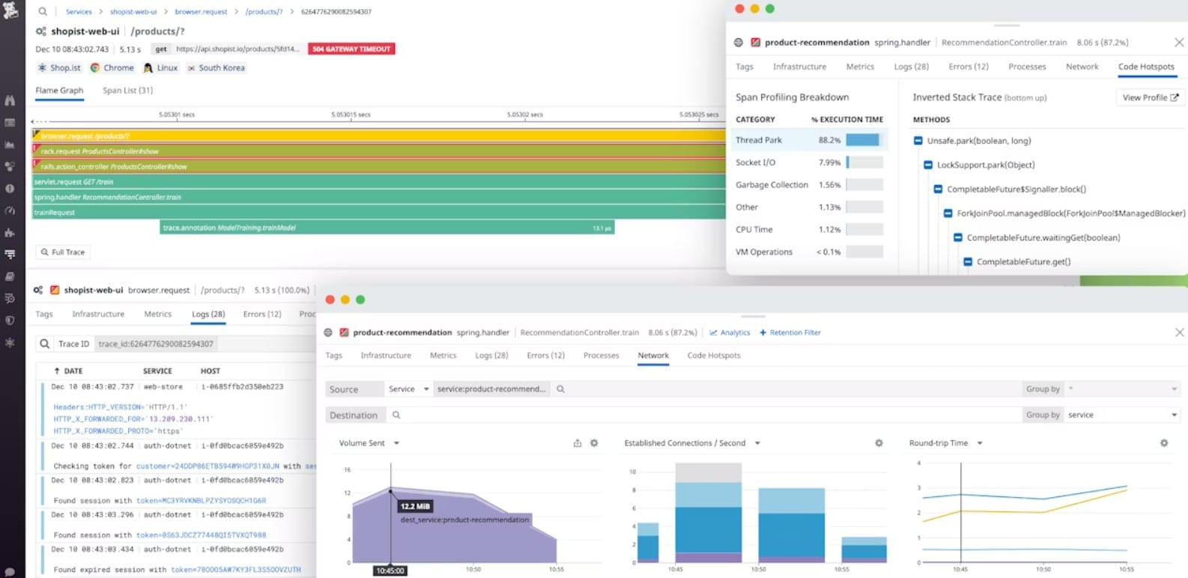This screenshot has width=1188, height=578.
Task: Click the Full Trace button
Action: click(x=63, y=252)
